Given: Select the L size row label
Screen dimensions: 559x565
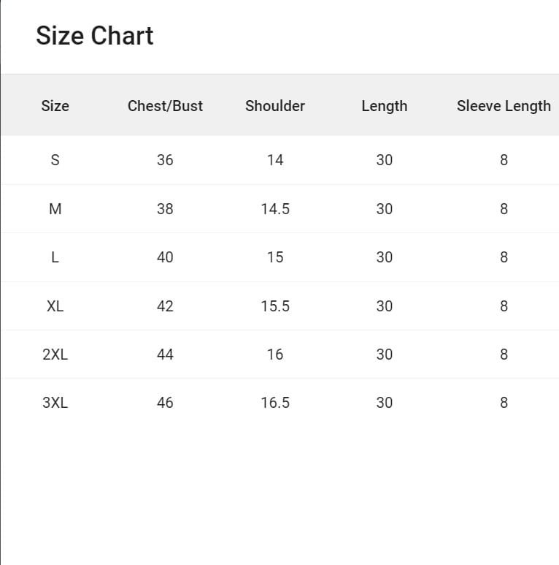Looking at the screenshot, I should point(55,257).
